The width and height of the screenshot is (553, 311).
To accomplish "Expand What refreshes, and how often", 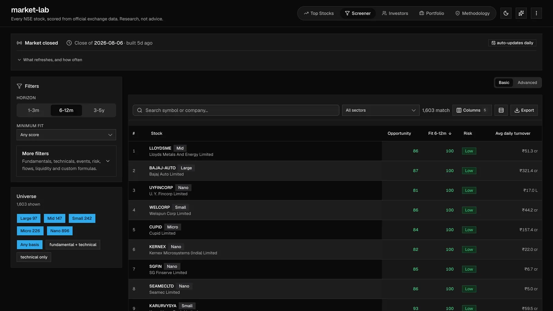I will pos(50,60).
